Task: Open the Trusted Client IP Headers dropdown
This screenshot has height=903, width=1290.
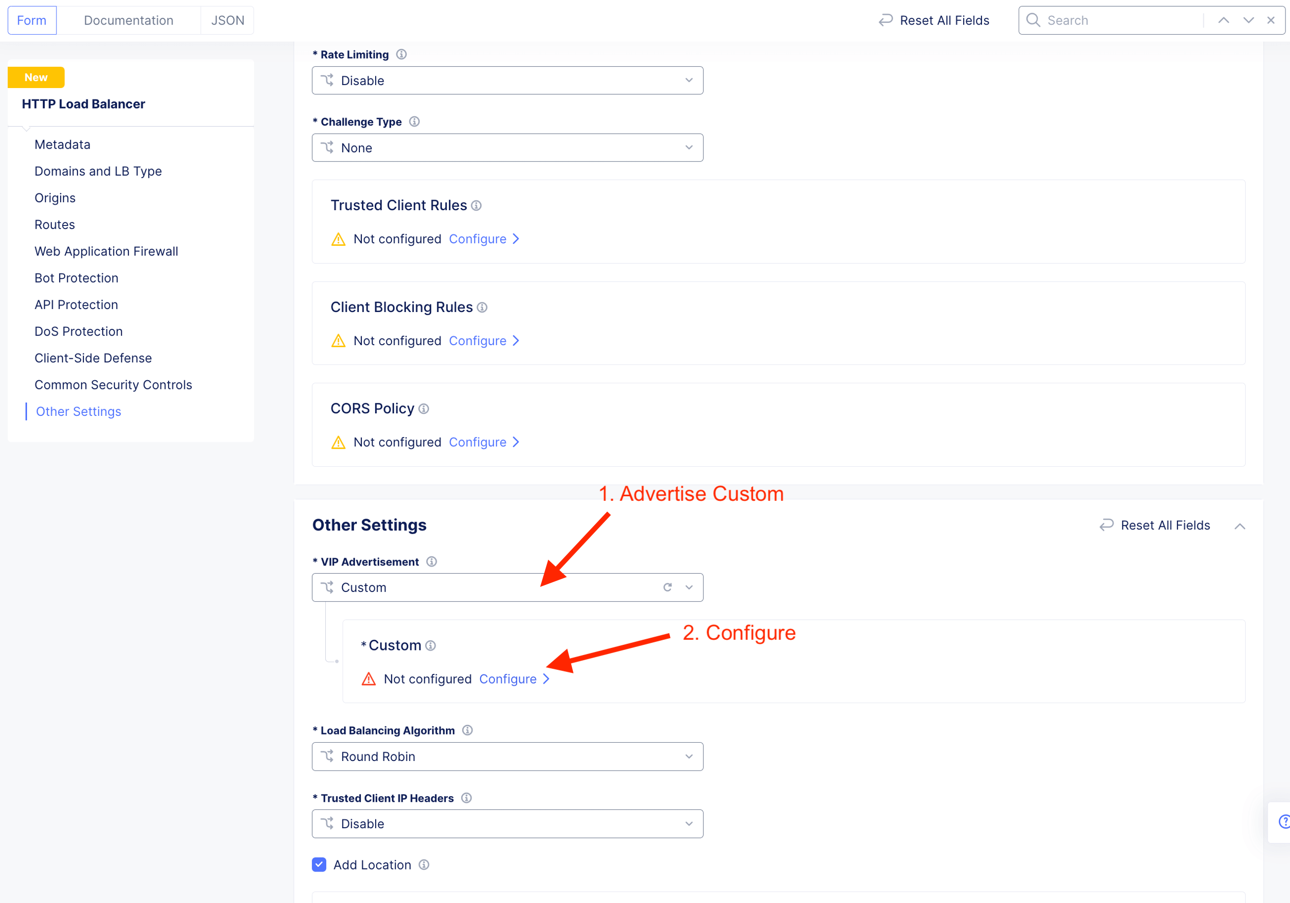Action: click(507, 823)
